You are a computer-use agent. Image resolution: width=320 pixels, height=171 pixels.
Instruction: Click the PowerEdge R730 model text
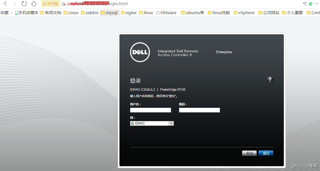pos(173,90)
